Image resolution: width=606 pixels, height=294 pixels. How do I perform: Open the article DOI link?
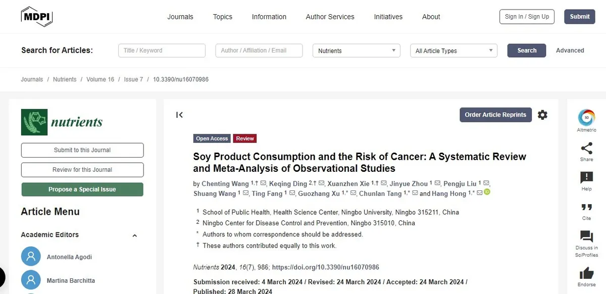325,267
